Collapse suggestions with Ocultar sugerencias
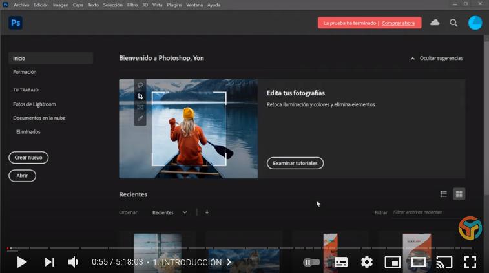The image size is (489, 273). coord(437,58)
